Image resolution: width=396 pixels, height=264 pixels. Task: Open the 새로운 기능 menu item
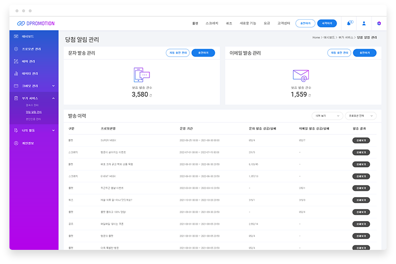pyautogui.click(x=248, y=23)
